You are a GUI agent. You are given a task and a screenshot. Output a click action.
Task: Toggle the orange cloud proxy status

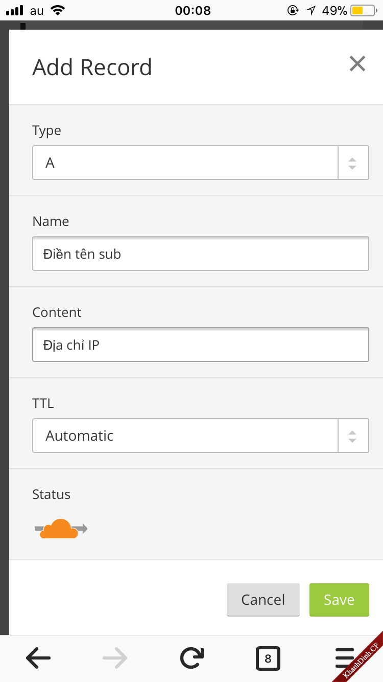[x=61, y=529]
